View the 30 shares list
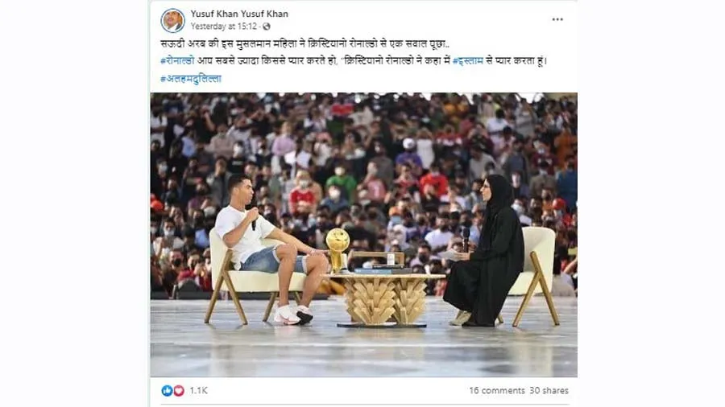This screenshot has height=407, width=725. tap(549, 390)
